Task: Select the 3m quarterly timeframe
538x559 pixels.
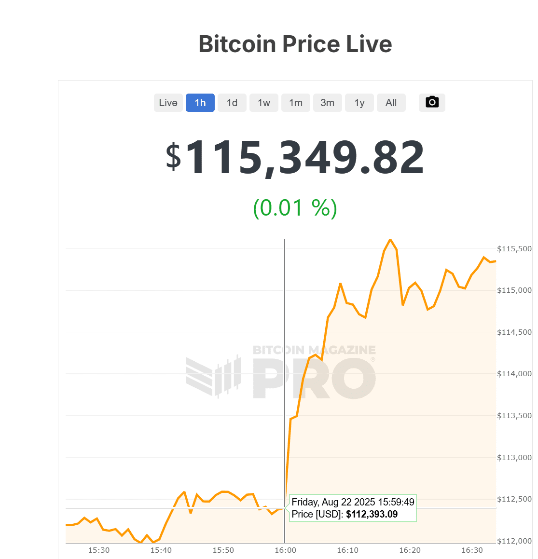Action: [x=327, y=102]
